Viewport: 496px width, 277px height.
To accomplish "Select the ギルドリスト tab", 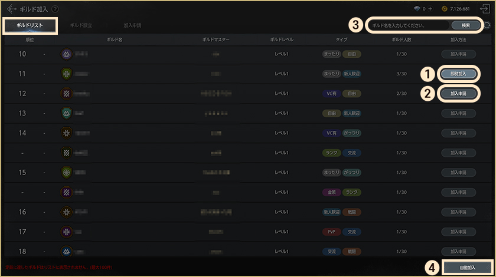I will (x=30, y=26).
